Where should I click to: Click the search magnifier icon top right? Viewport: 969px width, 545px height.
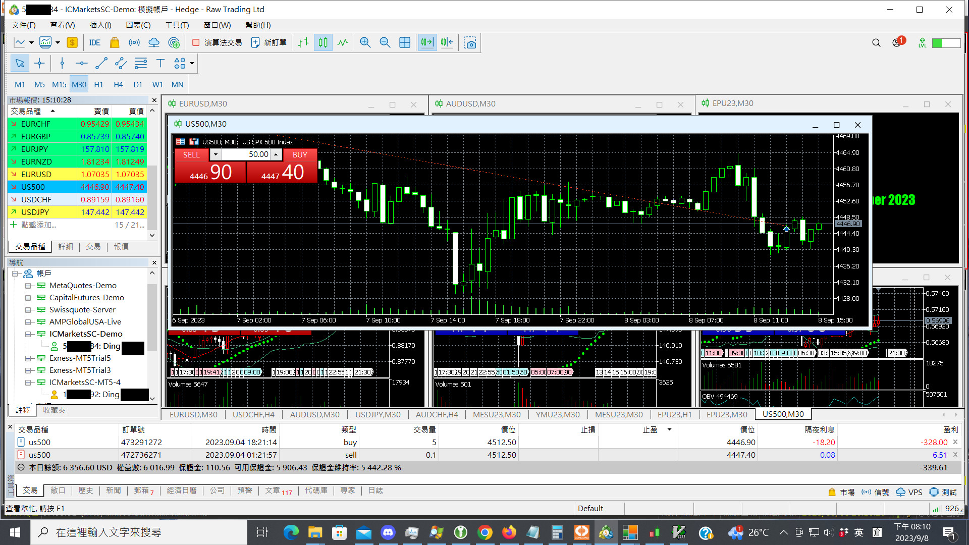pyautogui.click(x=877, y=43)
